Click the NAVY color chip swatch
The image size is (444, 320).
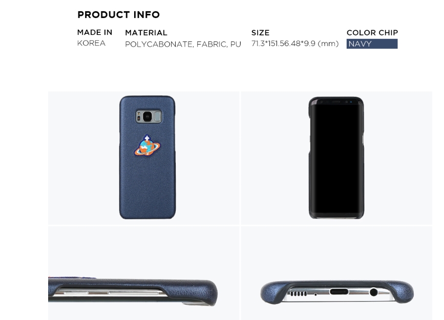pos(372,44)
